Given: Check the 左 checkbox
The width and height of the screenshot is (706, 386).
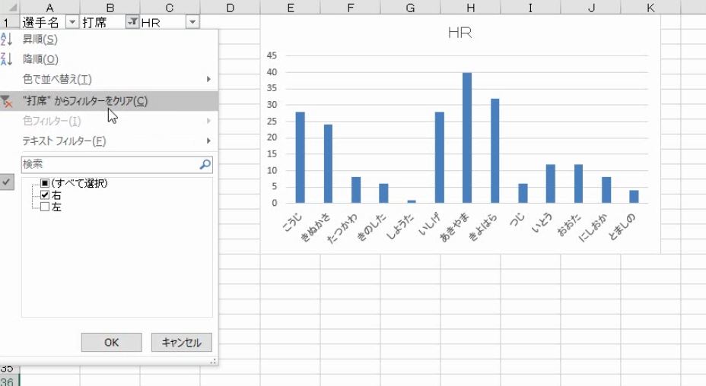Looking at the screenshot, I should pyautogui.click(x=45, y=207).
